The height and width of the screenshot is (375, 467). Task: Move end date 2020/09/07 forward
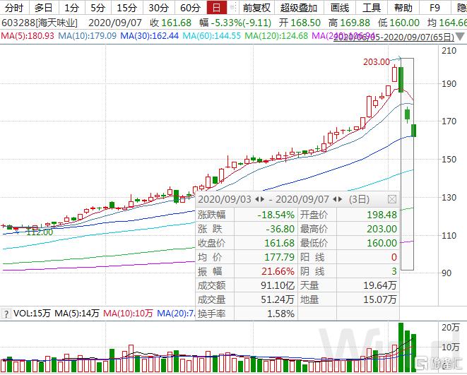[x=340, y=199]
